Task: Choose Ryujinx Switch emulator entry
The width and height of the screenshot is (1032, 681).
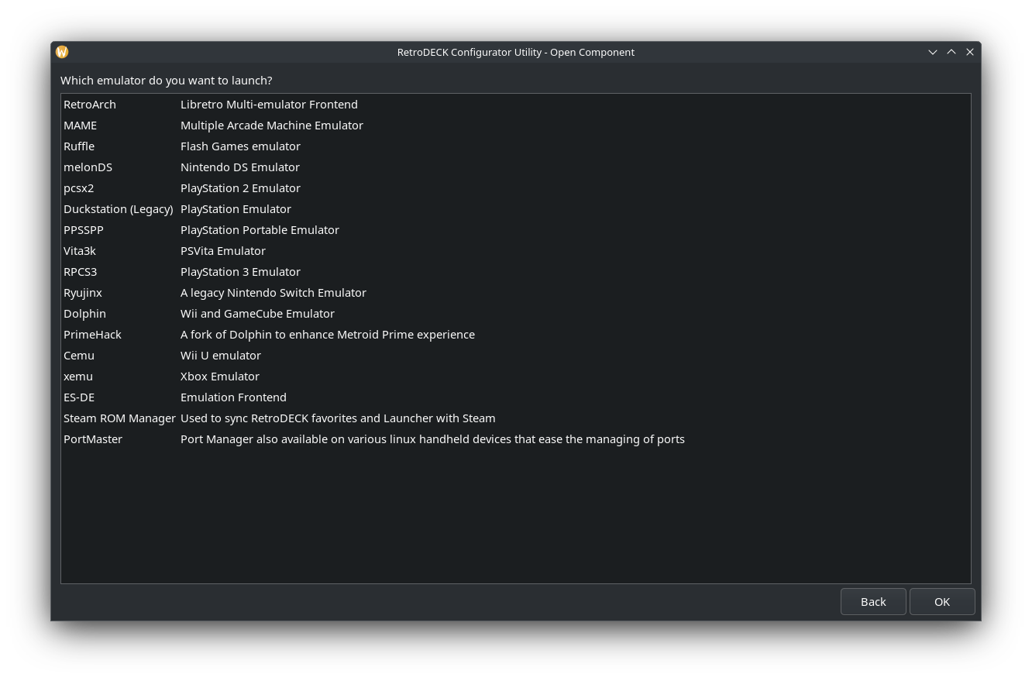Action: pyautogui.click(x=83, y=293)
